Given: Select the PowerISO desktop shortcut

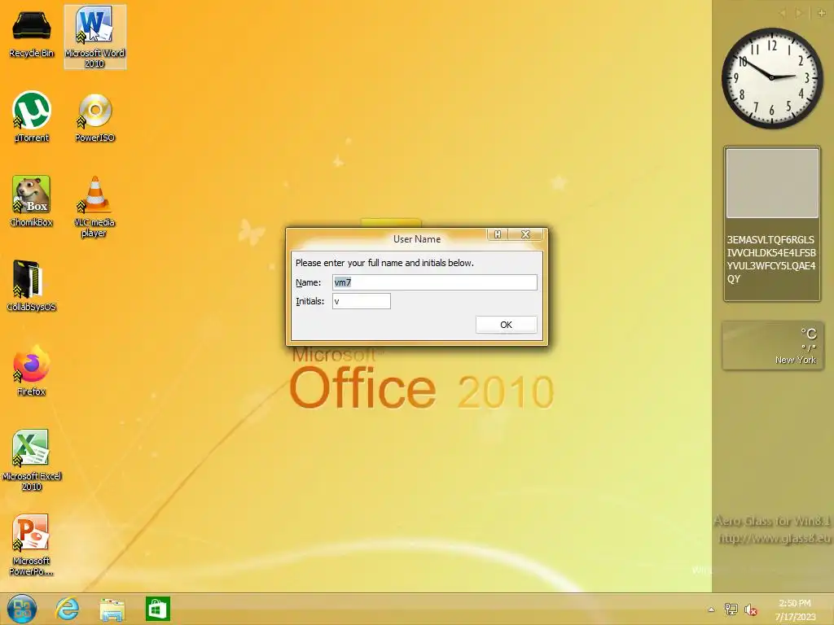Looking at the screenshot, I should pos(94,117).
